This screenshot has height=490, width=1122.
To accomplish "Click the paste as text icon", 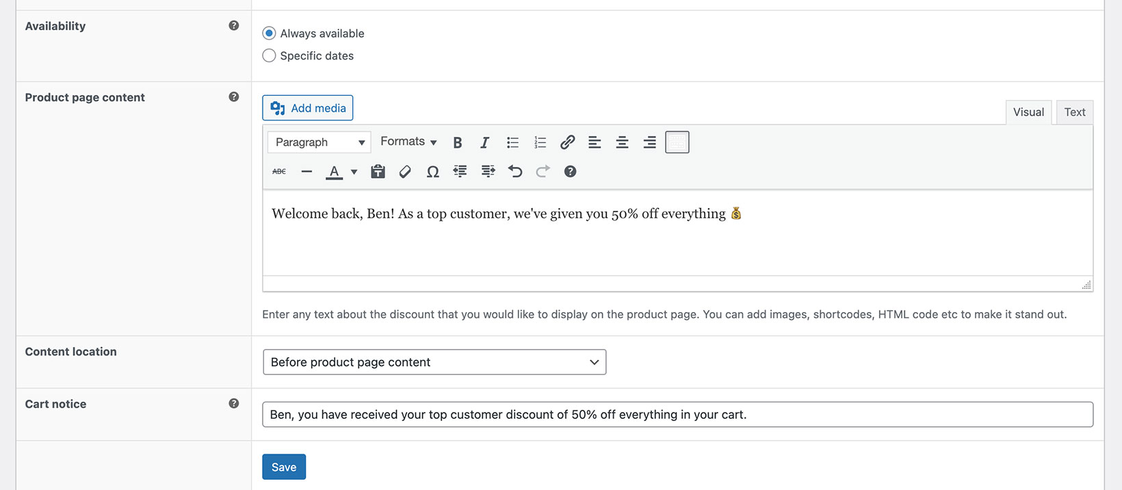I will pos(378,172).
